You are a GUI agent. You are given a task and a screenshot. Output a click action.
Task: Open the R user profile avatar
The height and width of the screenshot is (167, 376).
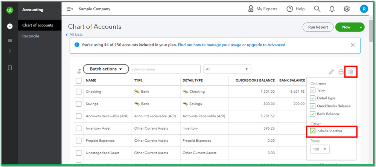coord(364,9)
